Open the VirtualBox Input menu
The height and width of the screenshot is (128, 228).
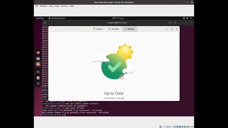[x=57, y=6]
